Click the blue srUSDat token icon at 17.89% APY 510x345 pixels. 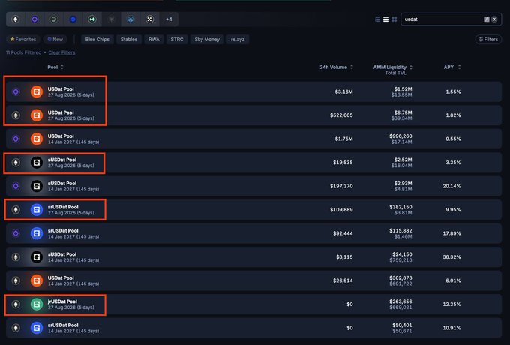coord(37,233)
